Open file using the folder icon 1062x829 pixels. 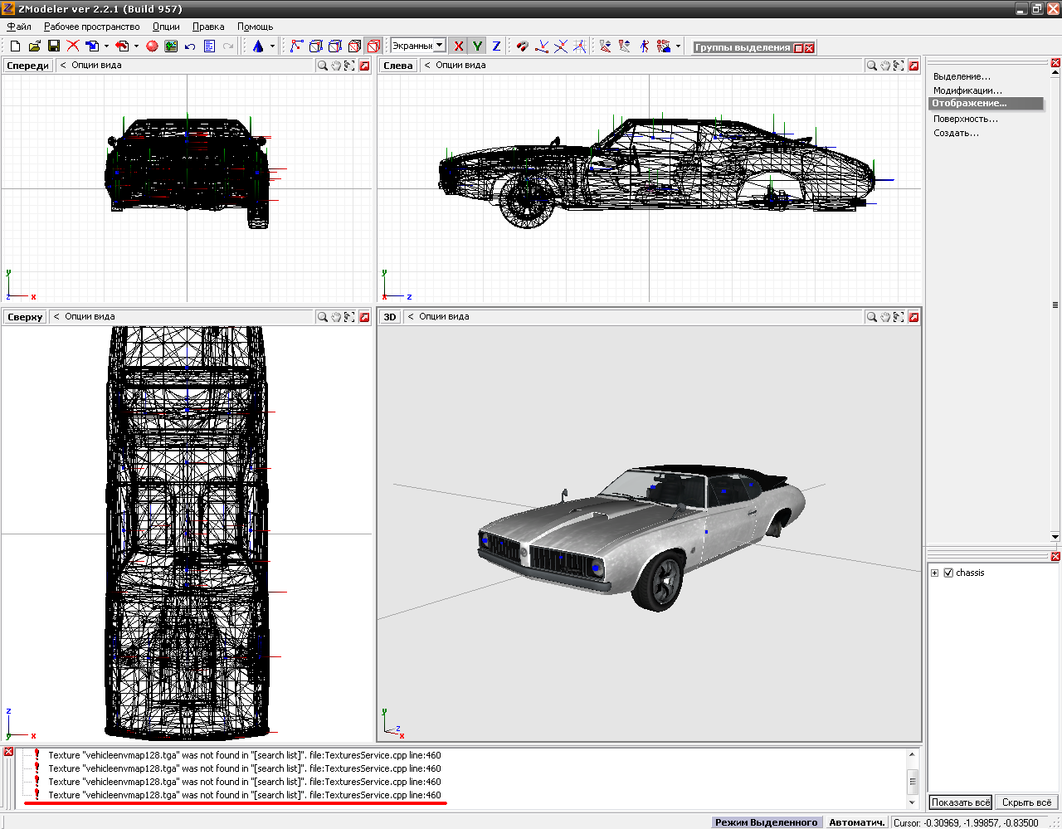34,46
